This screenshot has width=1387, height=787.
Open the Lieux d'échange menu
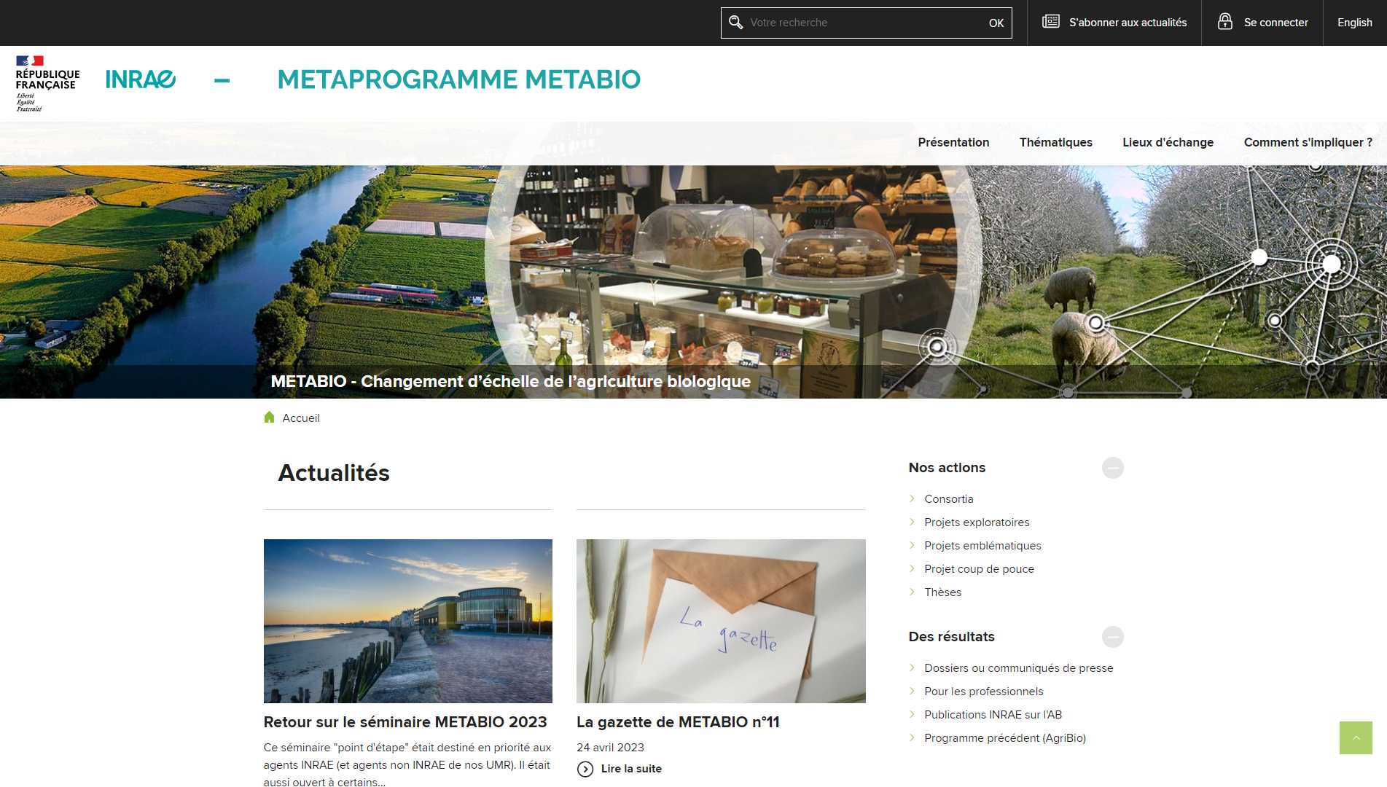pos(1168,143)
